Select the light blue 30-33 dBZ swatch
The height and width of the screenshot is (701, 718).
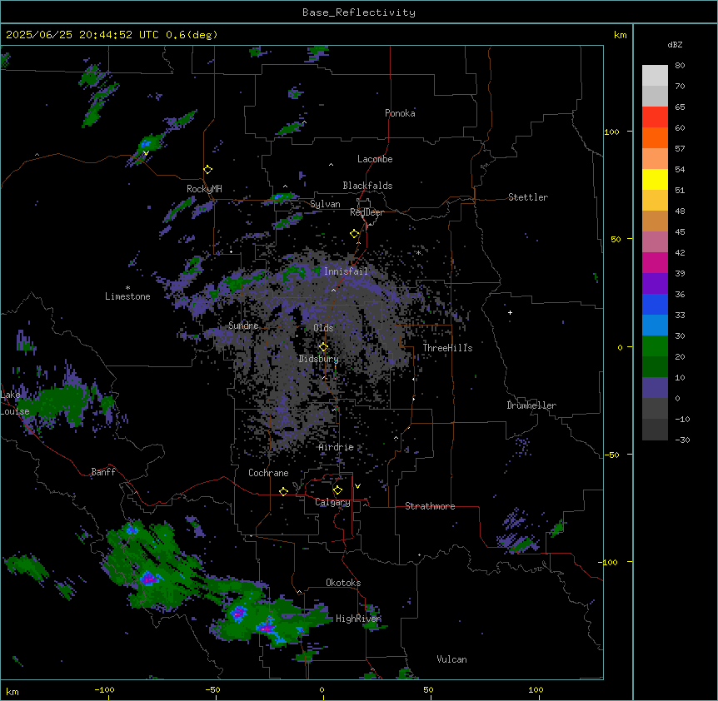[x=655, y=326]
